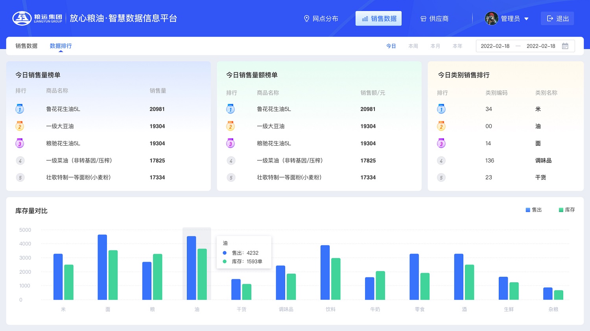Click the bronze medal in 今日类别销售排行

click(x=441, y=143)
